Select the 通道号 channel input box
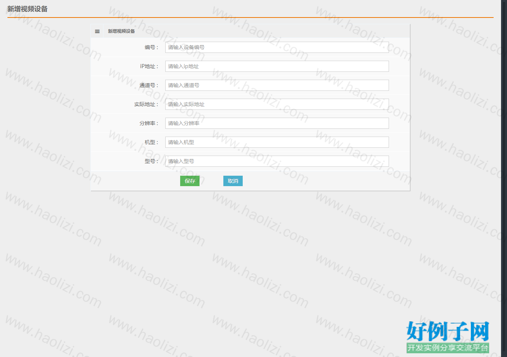507x357 pixels. point(277,85)
